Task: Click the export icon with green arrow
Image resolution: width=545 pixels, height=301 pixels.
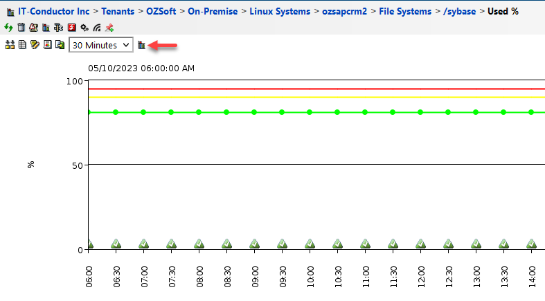Action: [x=60, y=45]
